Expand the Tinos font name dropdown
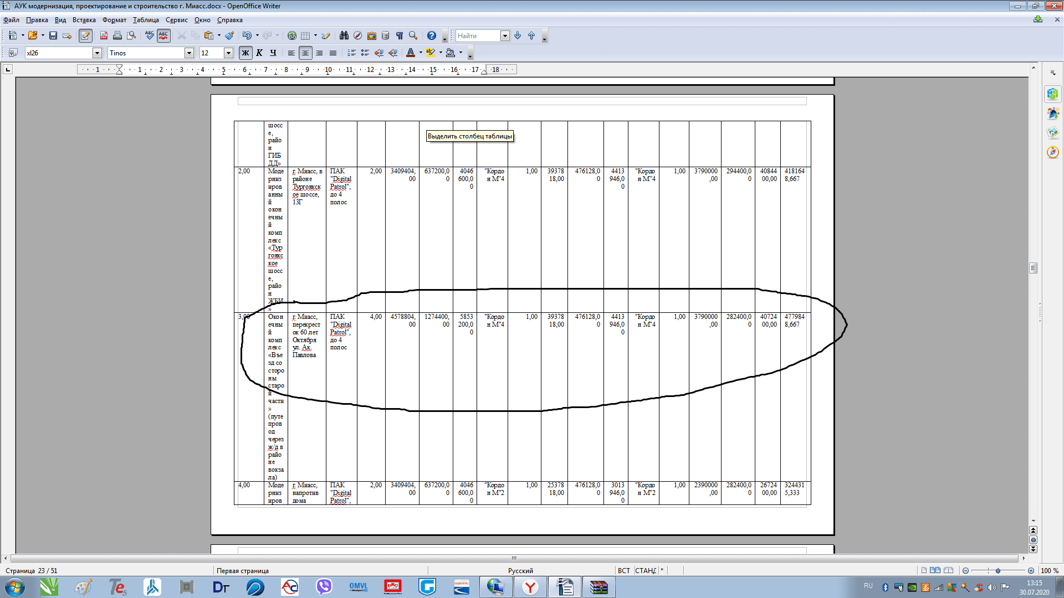Screen dimensions: 1064x598 tap(189, 53)
